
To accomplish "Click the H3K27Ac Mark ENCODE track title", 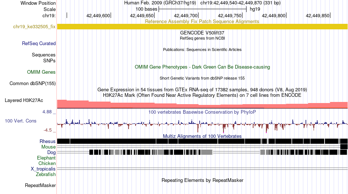I will [x=202, y=95].
